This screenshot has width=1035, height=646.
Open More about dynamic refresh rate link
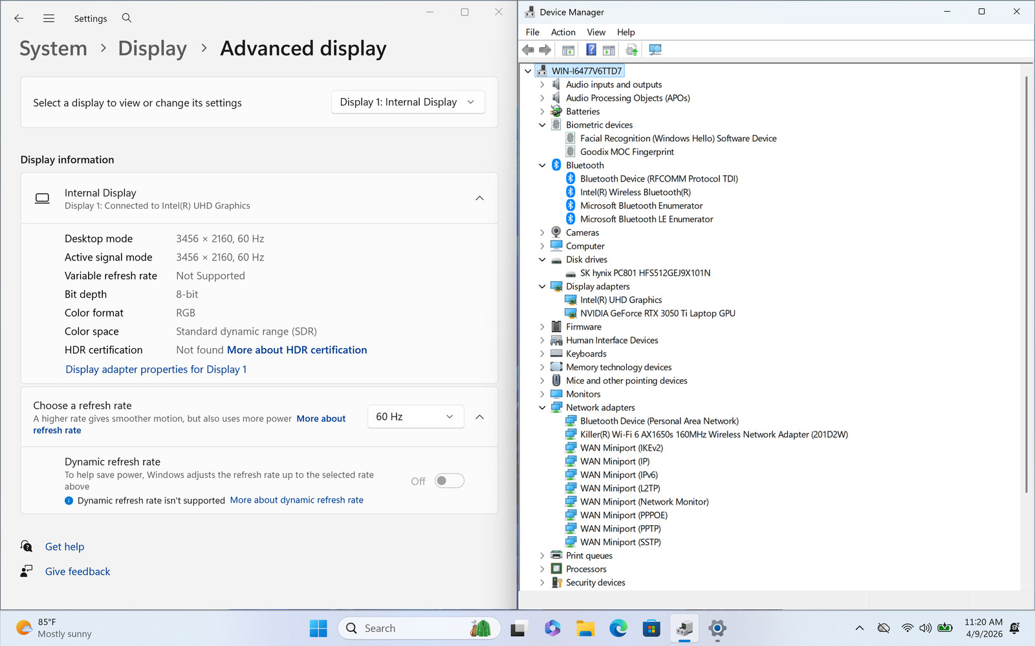tap(296, 500)
